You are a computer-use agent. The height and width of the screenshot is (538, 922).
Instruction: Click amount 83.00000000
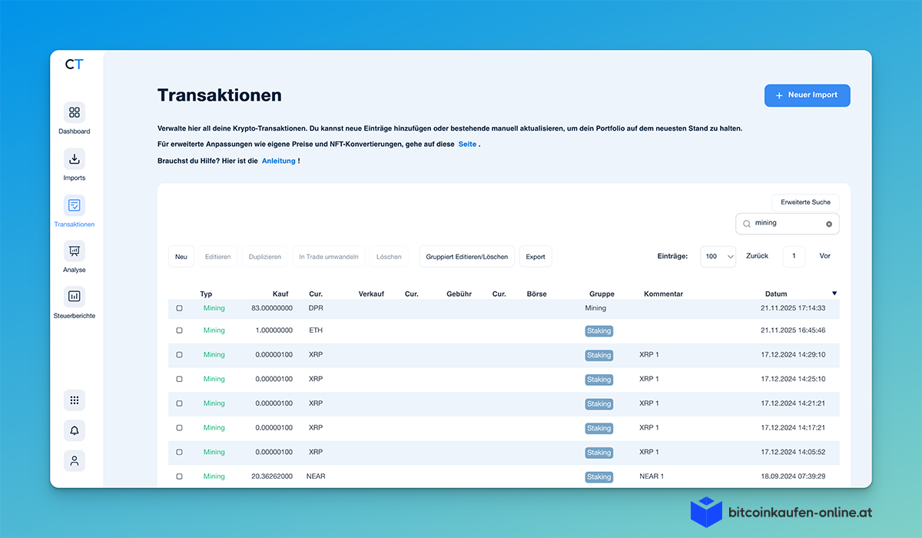point(272,308)
